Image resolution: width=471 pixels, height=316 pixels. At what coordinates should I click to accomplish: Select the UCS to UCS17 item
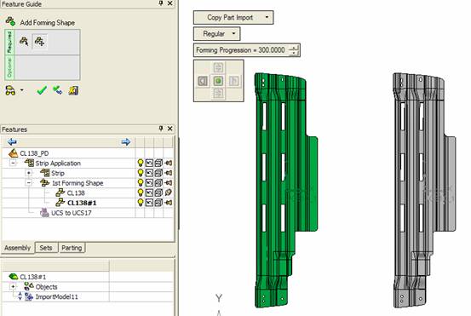(x=72, y=213)
